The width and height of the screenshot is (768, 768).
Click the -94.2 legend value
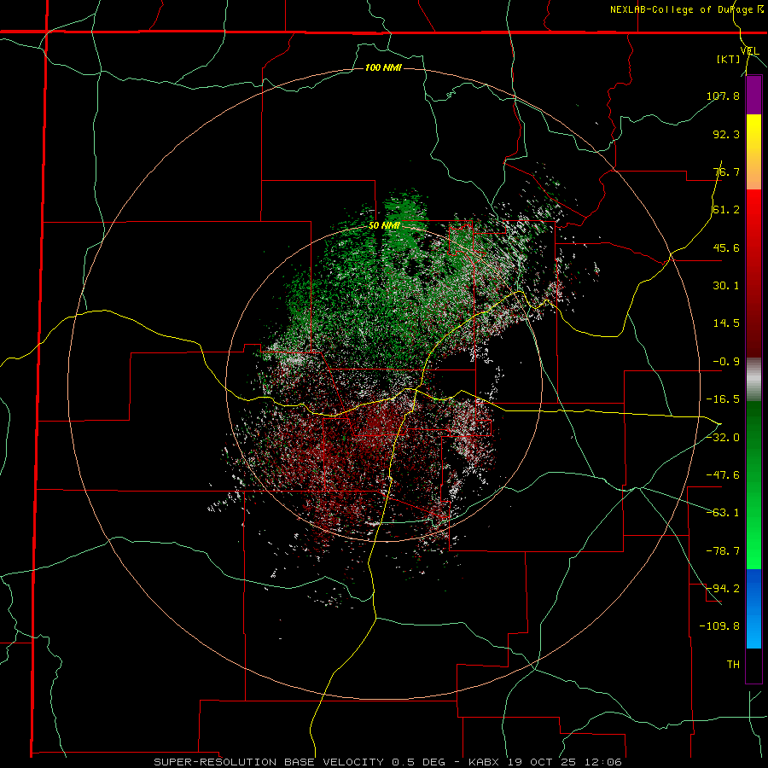coord(723,589)
